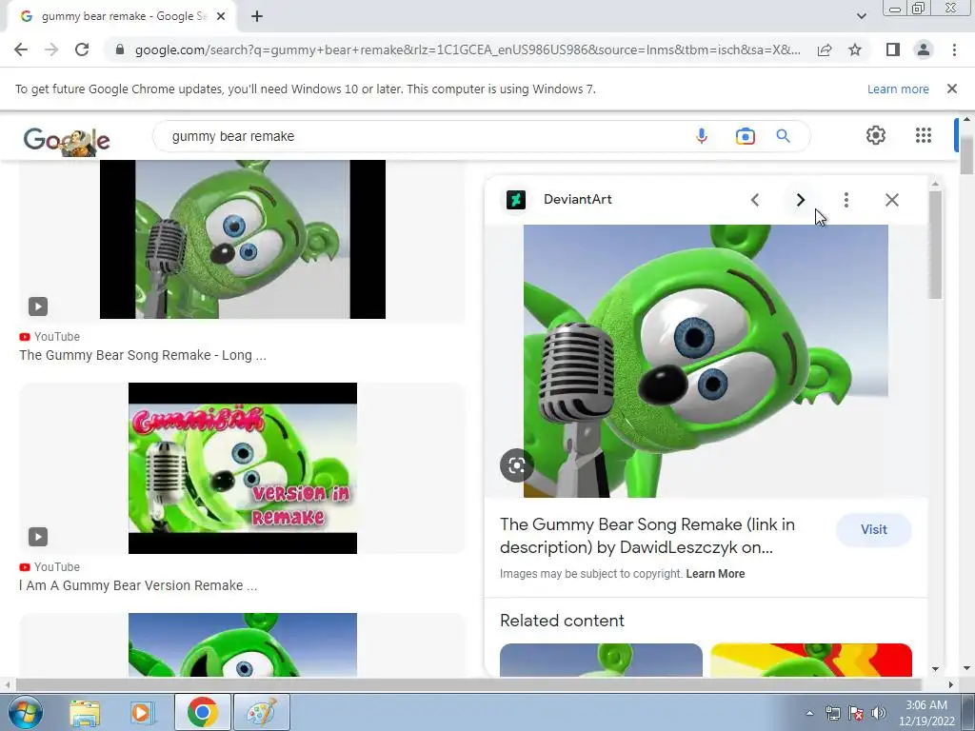975x731 pixels.
Task: Start a voice search with the microphone
Action: [702, 136]
